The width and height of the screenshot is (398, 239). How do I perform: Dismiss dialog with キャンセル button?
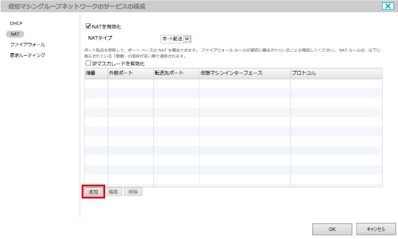[376, 229]
